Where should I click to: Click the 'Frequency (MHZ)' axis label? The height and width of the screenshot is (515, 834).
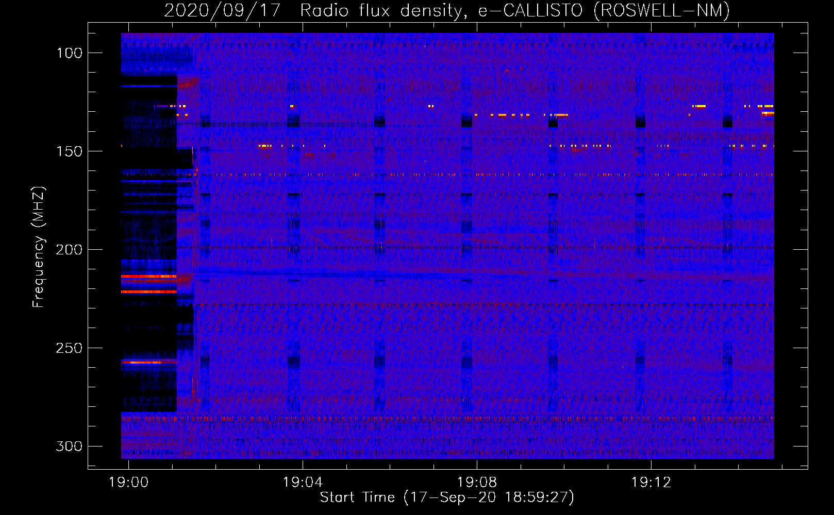(x=39, y=247)
